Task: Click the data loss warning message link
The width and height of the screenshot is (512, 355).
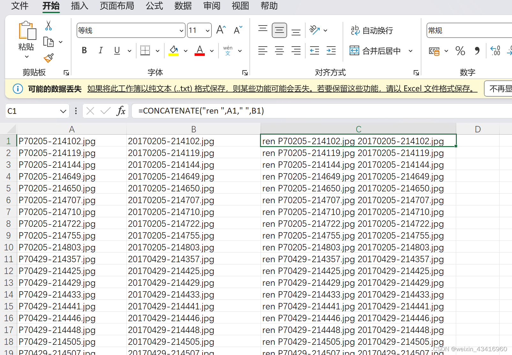Action: [282, 89]
